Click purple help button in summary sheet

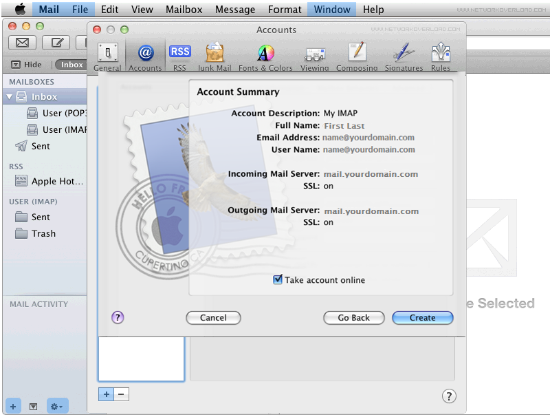coord(118,317)
